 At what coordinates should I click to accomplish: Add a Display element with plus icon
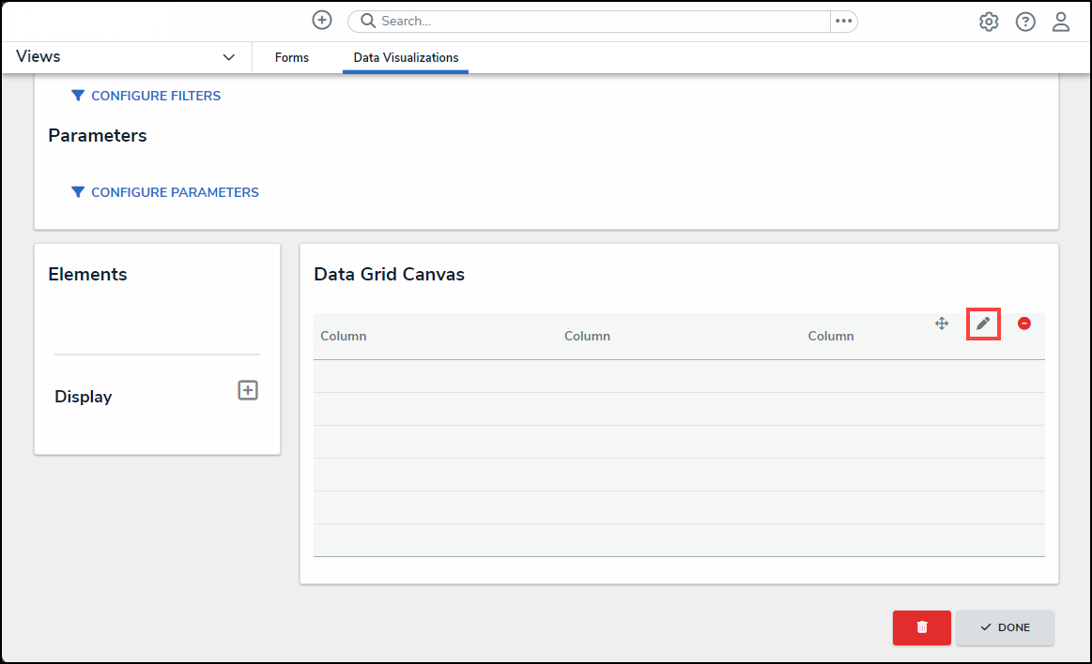pos(248,391)
